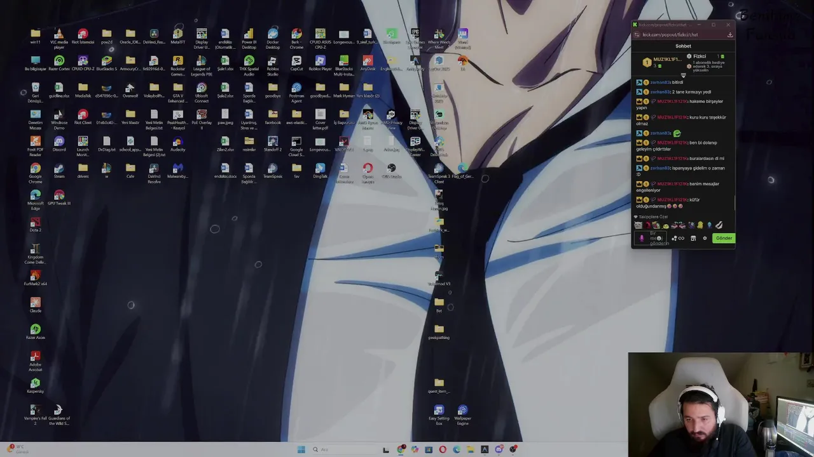The width and height of the screenshot is (814, 457).
Task: Click Gönder button in Kick chat
Action: coord(724,238)
